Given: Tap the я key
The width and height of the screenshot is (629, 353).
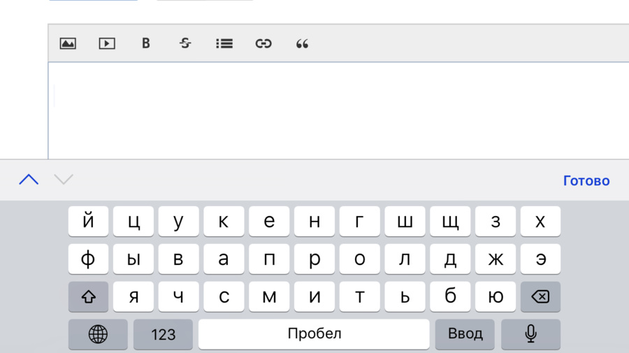Looking at the screenshot, I should point(133,297).
